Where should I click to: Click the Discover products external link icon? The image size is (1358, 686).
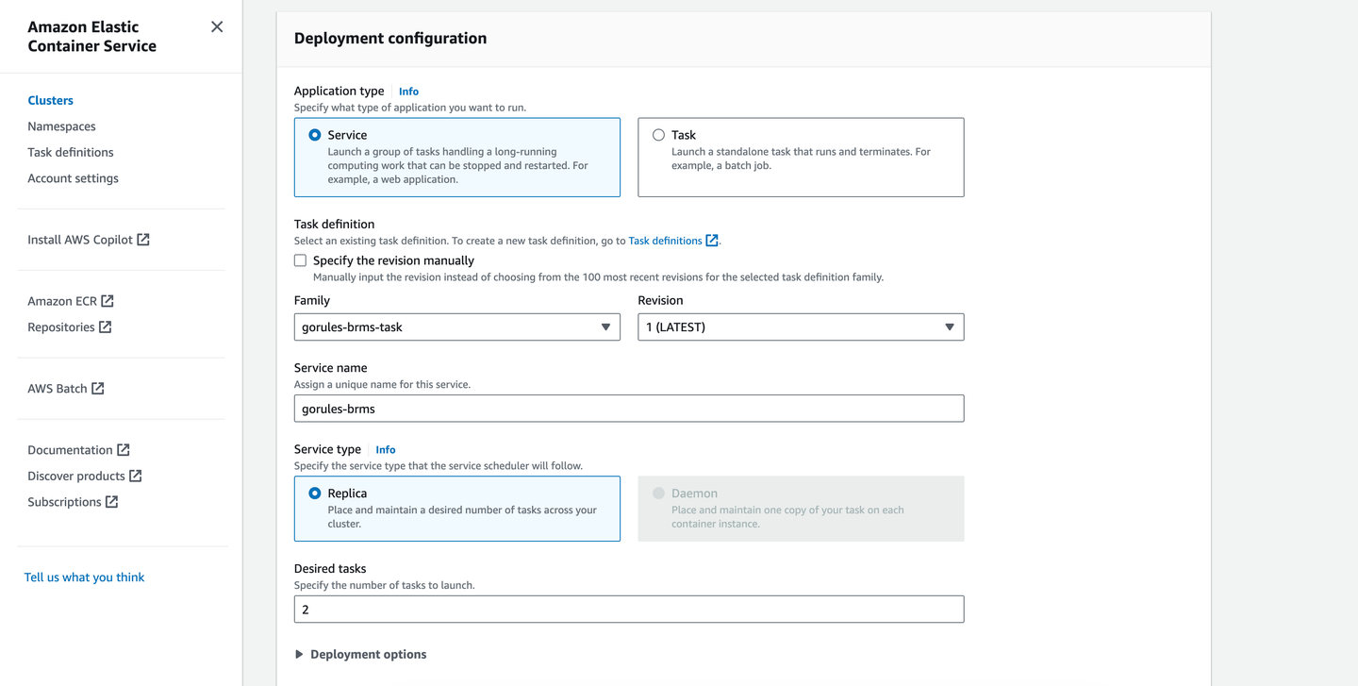(136, 477)
